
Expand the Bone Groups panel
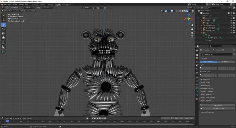point(206,80)
